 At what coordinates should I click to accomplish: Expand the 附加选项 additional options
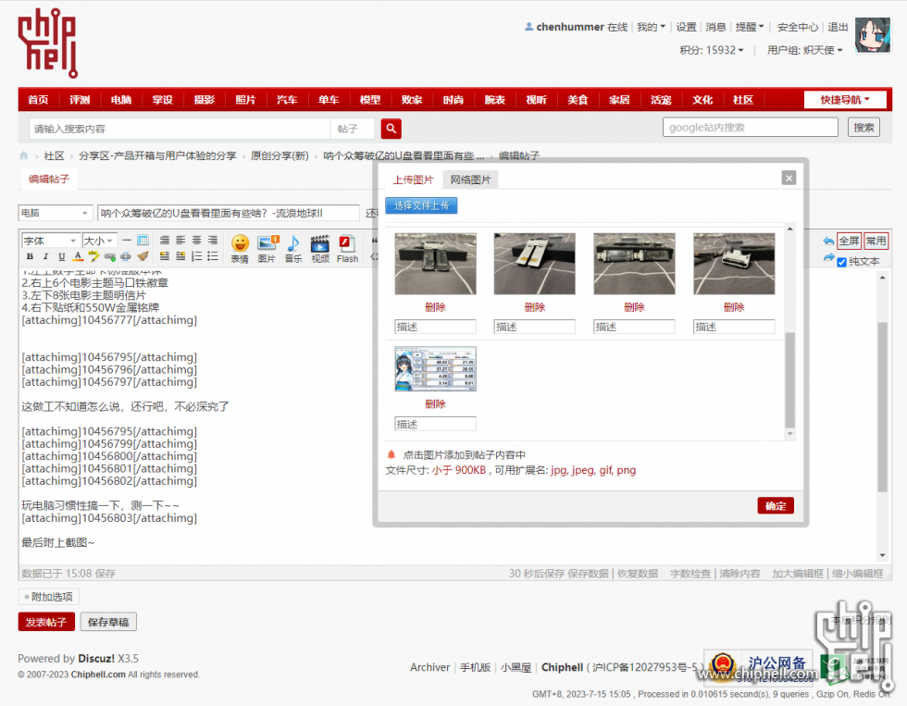tap(49, 597)
